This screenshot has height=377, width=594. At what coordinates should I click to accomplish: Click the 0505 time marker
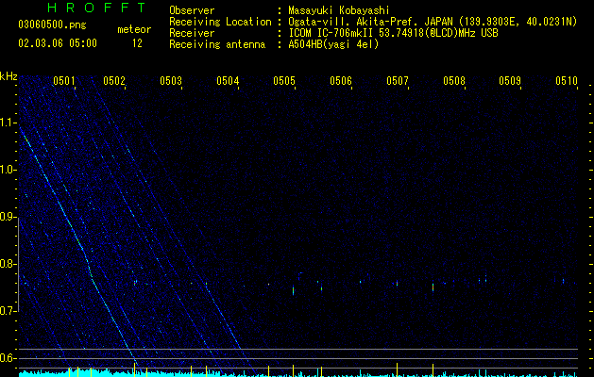pyautogui.click(x=284, y=80)
